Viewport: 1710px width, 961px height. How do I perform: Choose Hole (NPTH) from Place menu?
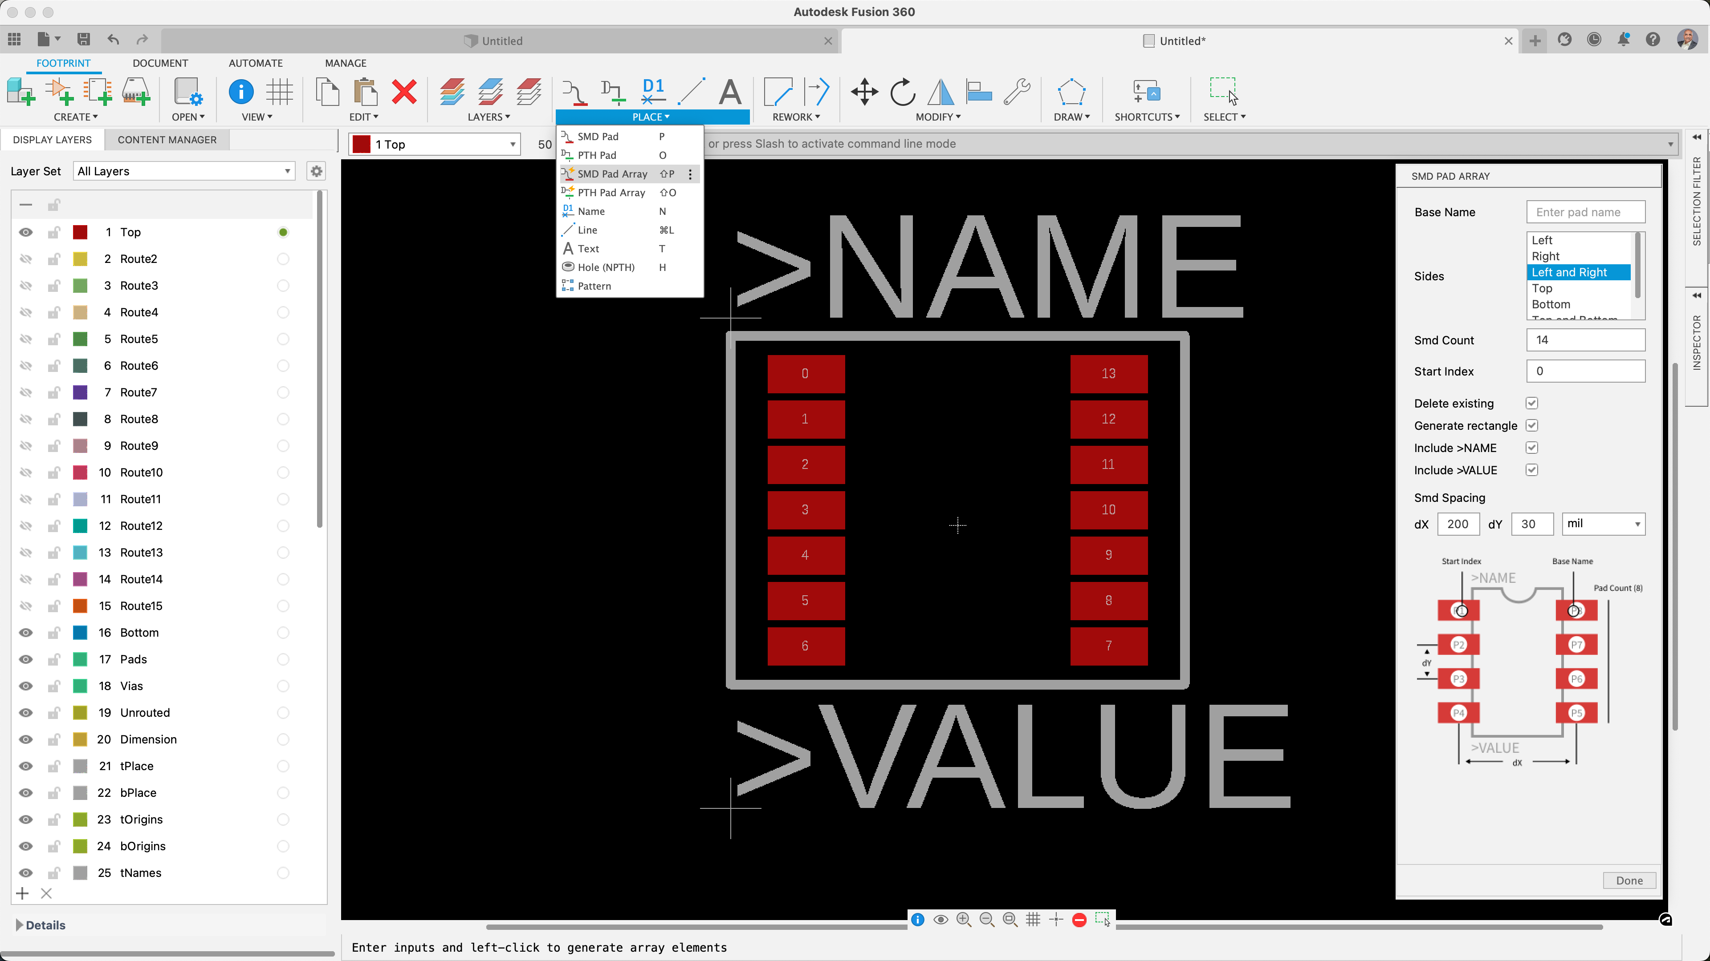pos(629,267)
